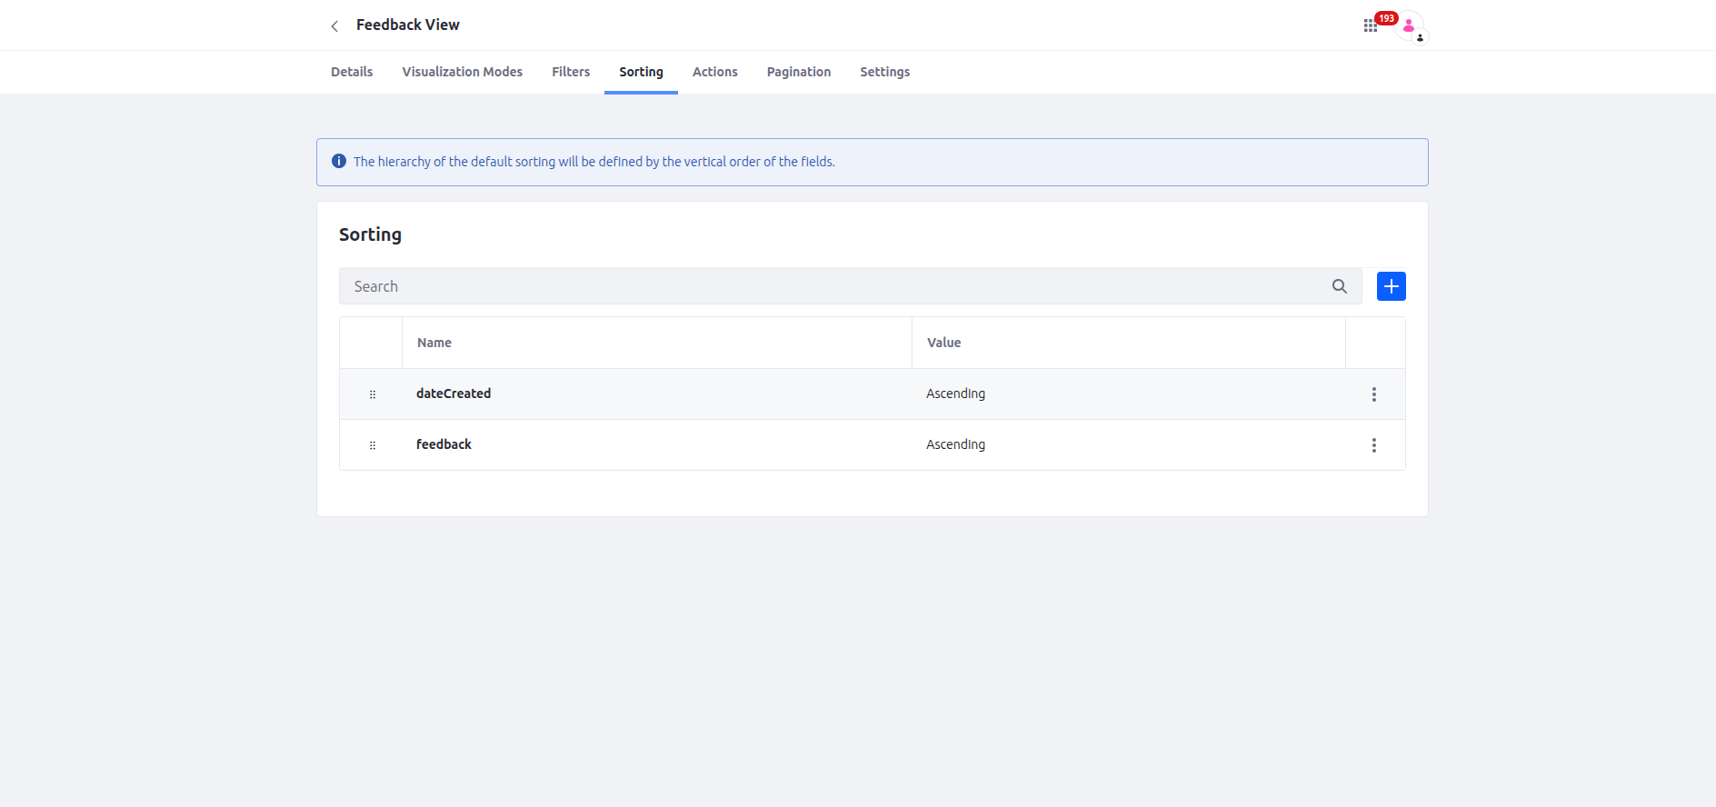Open the actions menu for dateCreated row

tap(1373, 394)
